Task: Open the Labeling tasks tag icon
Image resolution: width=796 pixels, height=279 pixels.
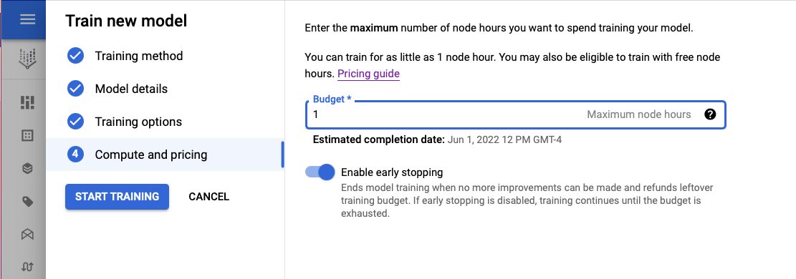Action: click(x=27, y=202)
